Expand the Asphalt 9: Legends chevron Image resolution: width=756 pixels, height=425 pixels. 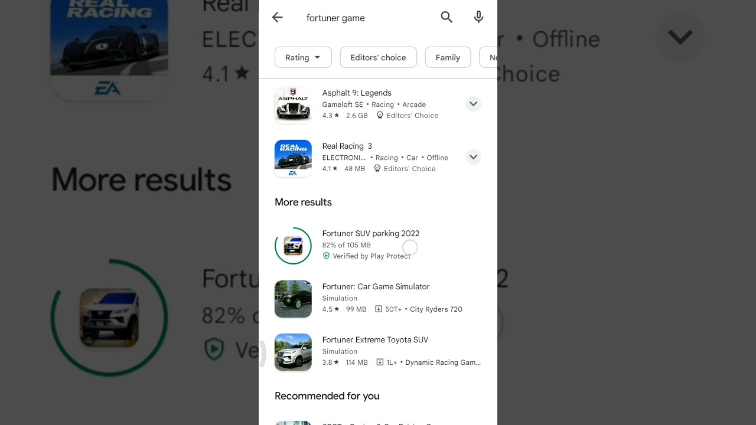click(x=473, y=104)
